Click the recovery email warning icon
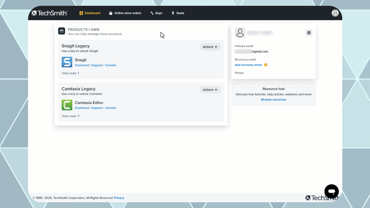Viewport: 370px width, 208px height. pyautogui.click(x=266, y=65)
